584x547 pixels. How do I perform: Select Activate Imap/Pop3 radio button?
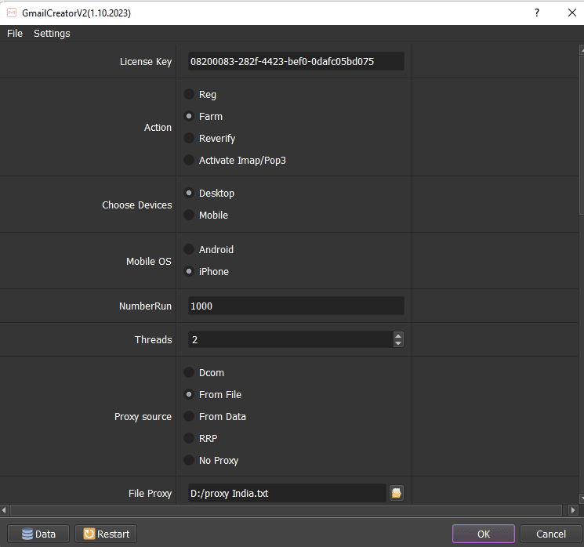[x=189, y=160]
